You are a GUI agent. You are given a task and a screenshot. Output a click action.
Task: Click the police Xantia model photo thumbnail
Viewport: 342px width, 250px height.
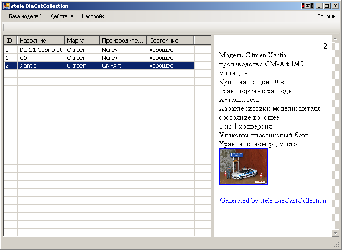tap(243, 167)
